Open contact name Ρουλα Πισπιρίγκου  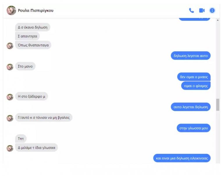tap(35, 10)
